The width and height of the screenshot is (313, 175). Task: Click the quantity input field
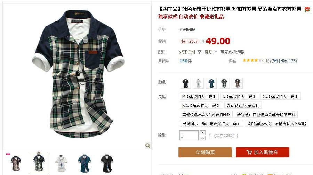(189, 135)
